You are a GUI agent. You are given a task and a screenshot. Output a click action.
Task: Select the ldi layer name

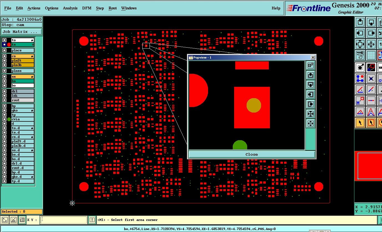coord(23,96)
